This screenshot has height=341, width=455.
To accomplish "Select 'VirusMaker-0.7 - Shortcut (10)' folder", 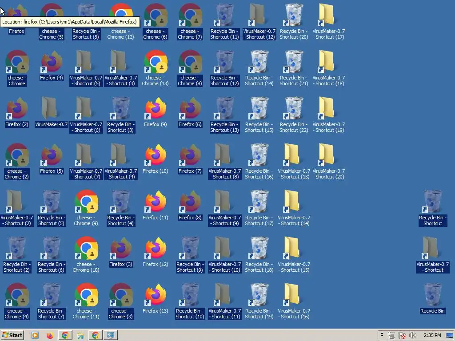I will coord(224,255).
